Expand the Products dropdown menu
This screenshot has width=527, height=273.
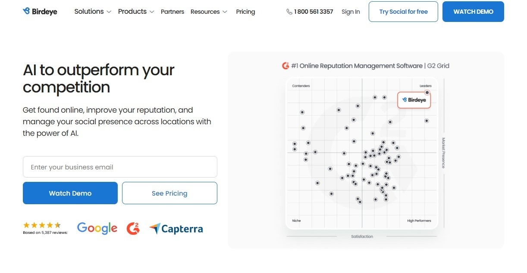pos(136,12)
